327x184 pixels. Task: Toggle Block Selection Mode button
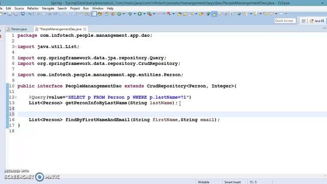(226, 14)
